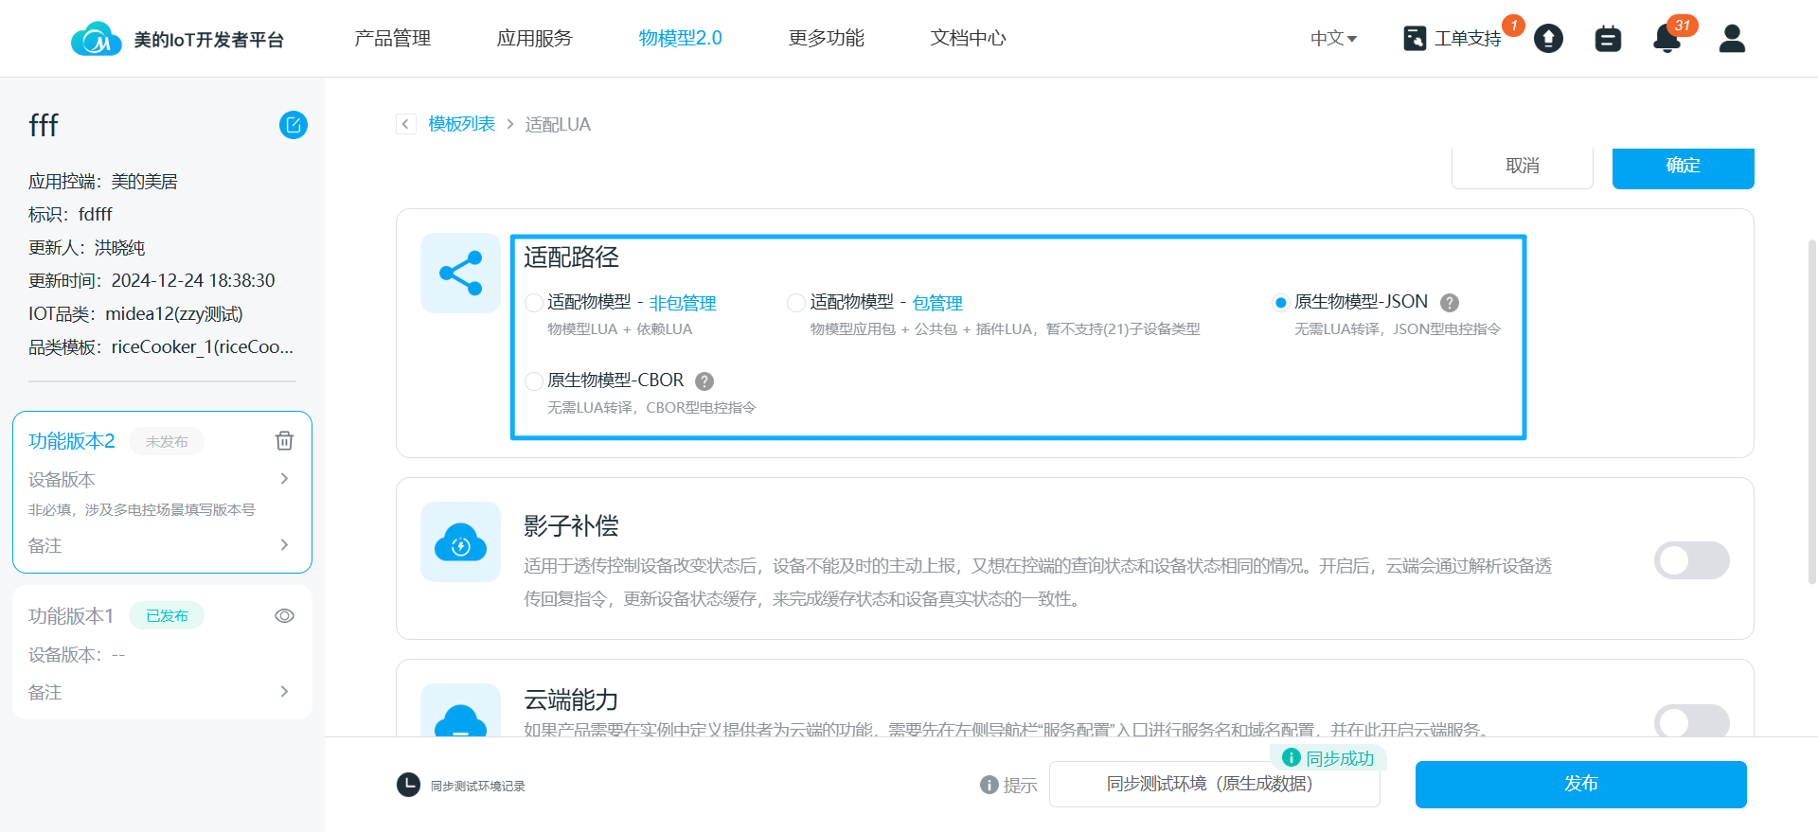Expand the 备注 row in 功能版本1

pos(284,692)
